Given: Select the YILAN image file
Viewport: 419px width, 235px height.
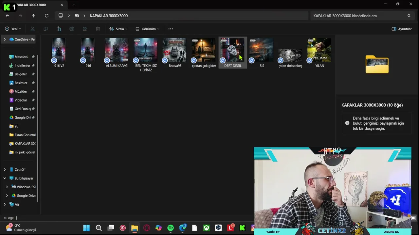Looking at the screenshot, I should click(x=319, y=53).
